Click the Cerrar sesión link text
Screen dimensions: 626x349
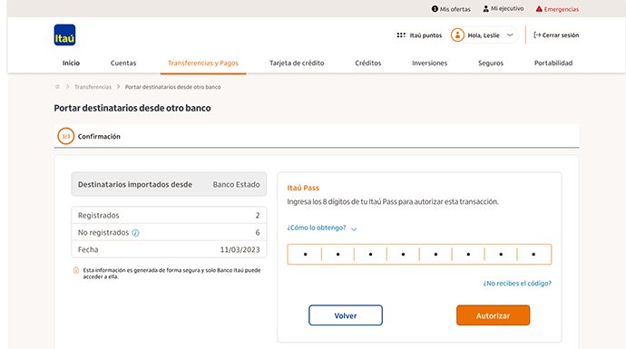[x=561, y=35]
